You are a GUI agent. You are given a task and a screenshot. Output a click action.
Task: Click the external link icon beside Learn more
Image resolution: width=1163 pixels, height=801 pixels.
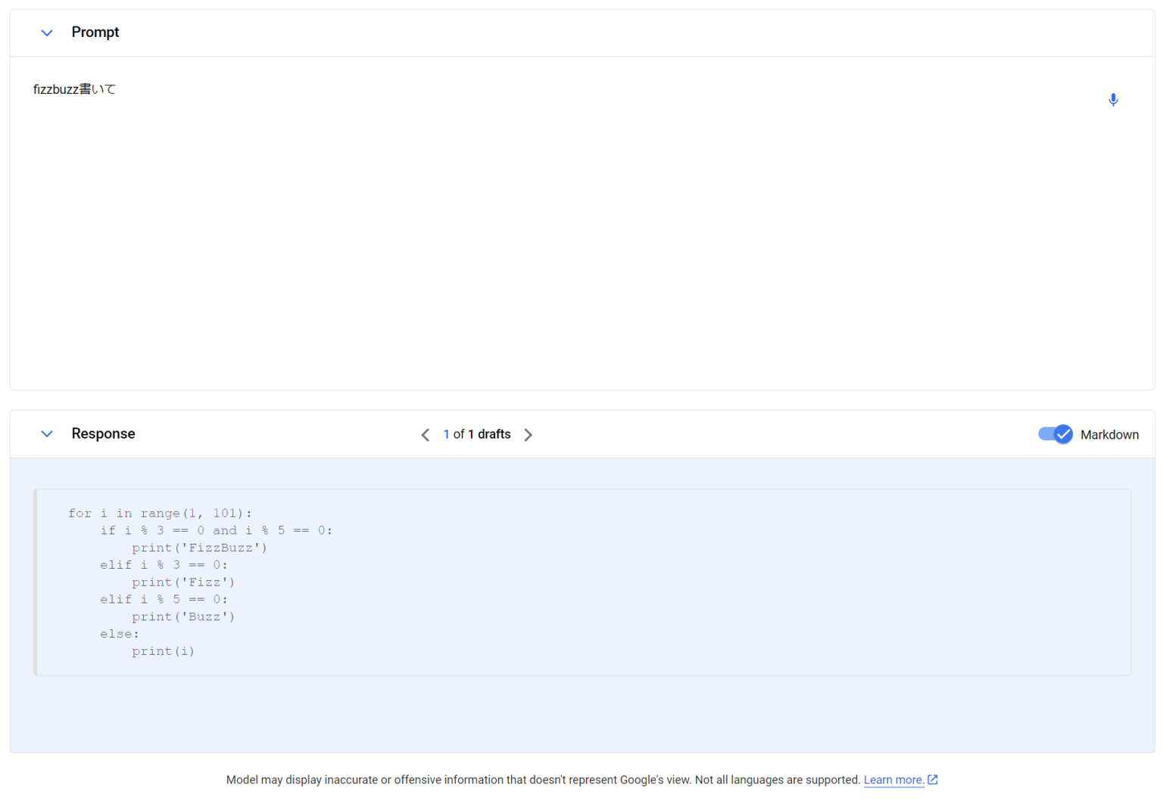[x=931, y=779]
